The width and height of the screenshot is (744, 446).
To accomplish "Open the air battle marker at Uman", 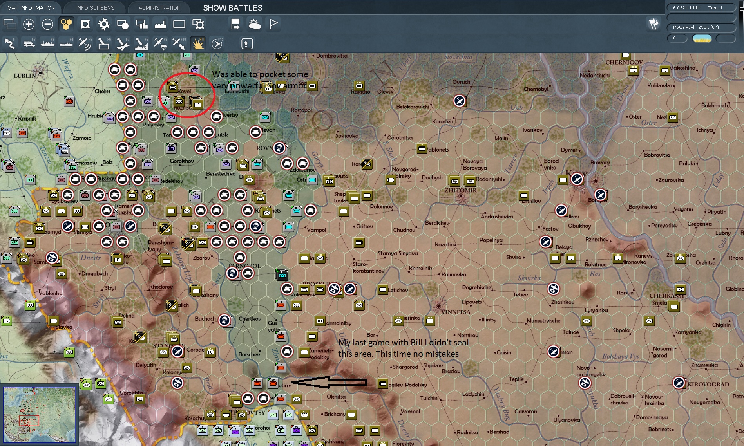I will (x=554, y=351).
